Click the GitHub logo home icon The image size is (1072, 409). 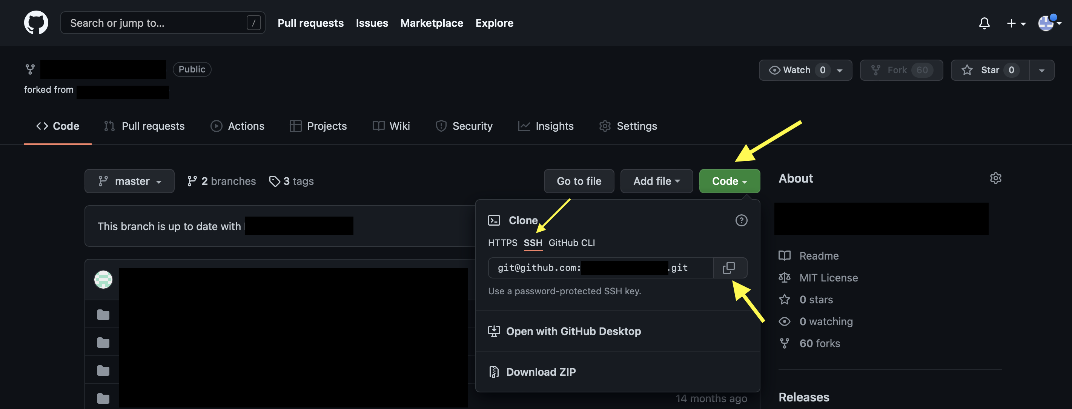[36, 23]
